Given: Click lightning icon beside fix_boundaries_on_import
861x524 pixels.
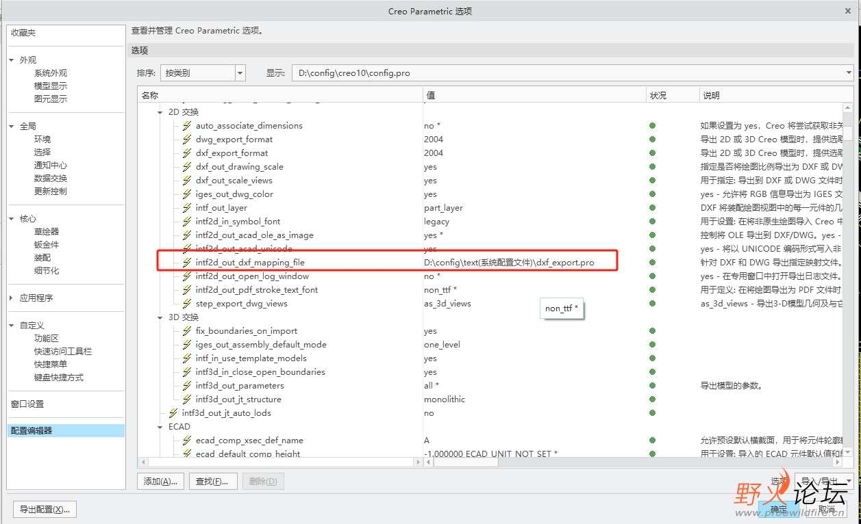Looking at the screenshot, I should tap(187, 331).
